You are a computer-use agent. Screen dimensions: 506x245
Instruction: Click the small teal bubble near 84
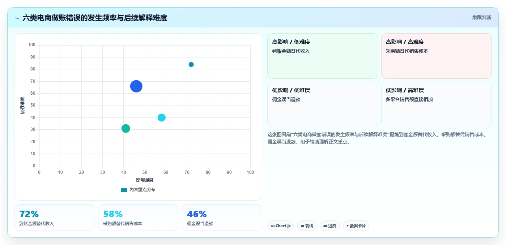click(x=191, y=64)
